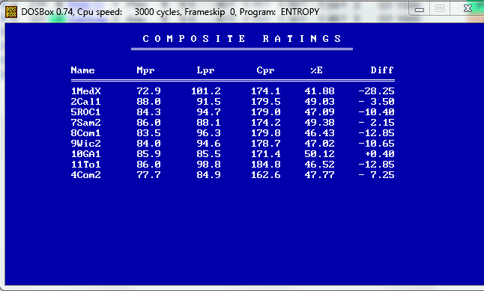Click Lpr value 94.7

point(209,112)
